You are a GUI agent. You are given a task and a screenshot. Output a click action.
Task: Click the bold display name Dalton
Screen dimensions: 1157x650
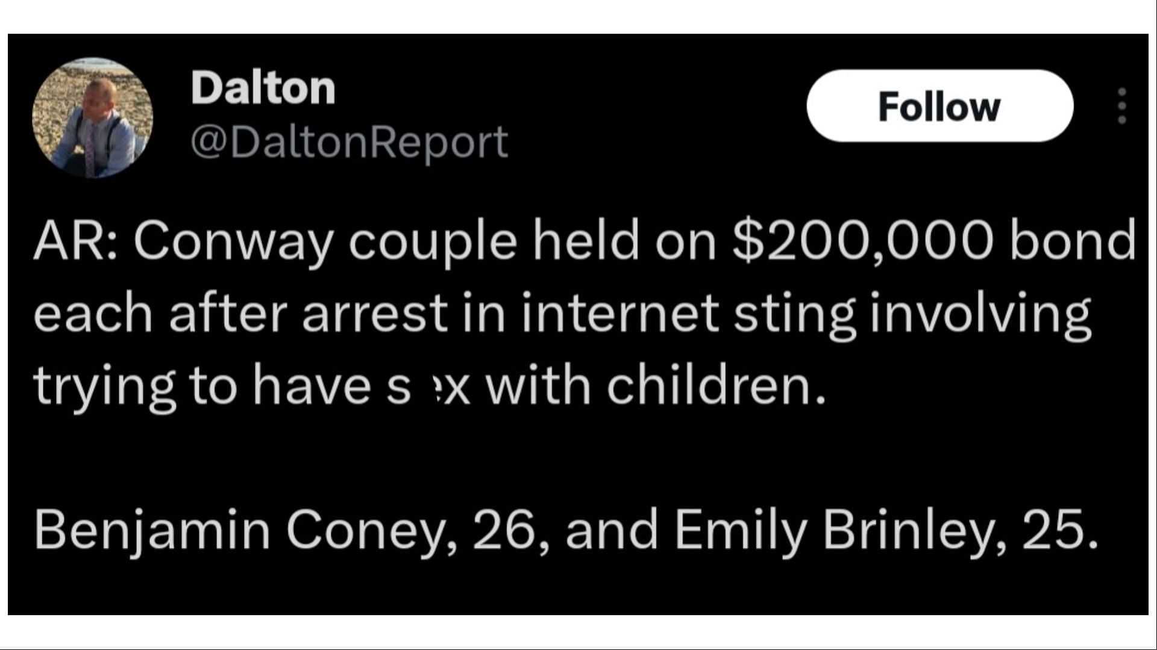tap(263, 88)
